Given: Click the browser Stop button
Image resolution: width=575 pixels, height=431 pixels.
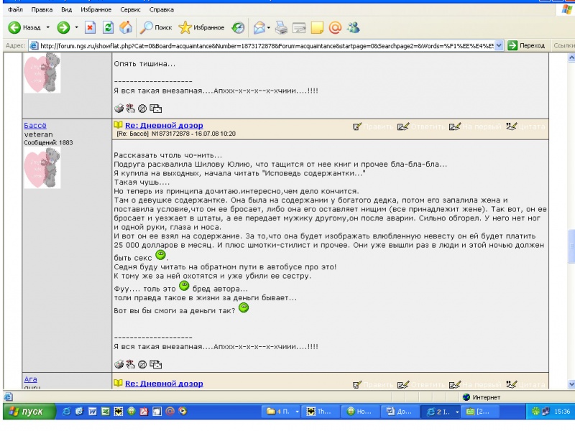Looking at the screenshot, I should [x=91, y=28].
